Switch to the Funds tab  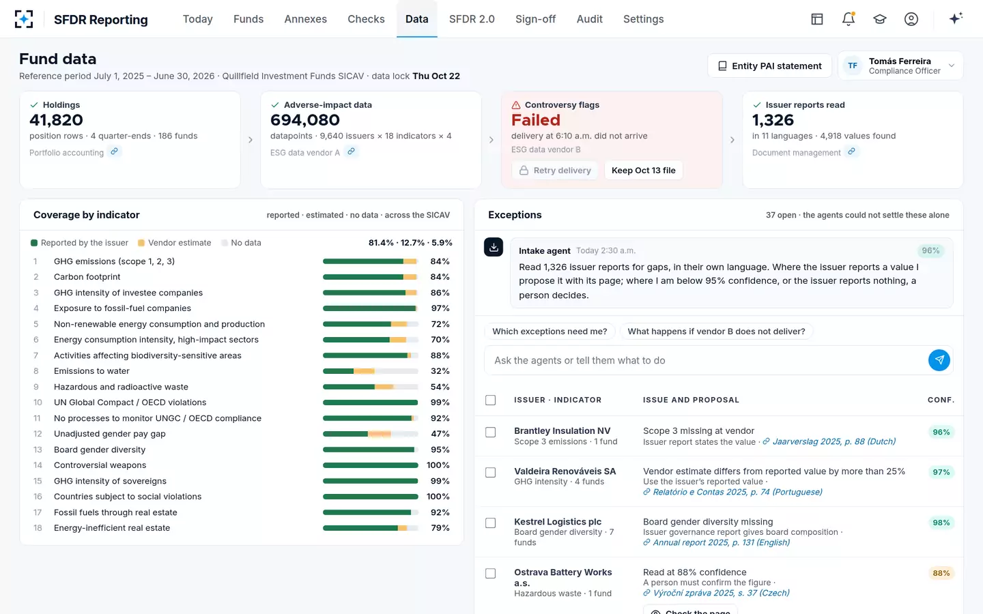coord(248,19)
